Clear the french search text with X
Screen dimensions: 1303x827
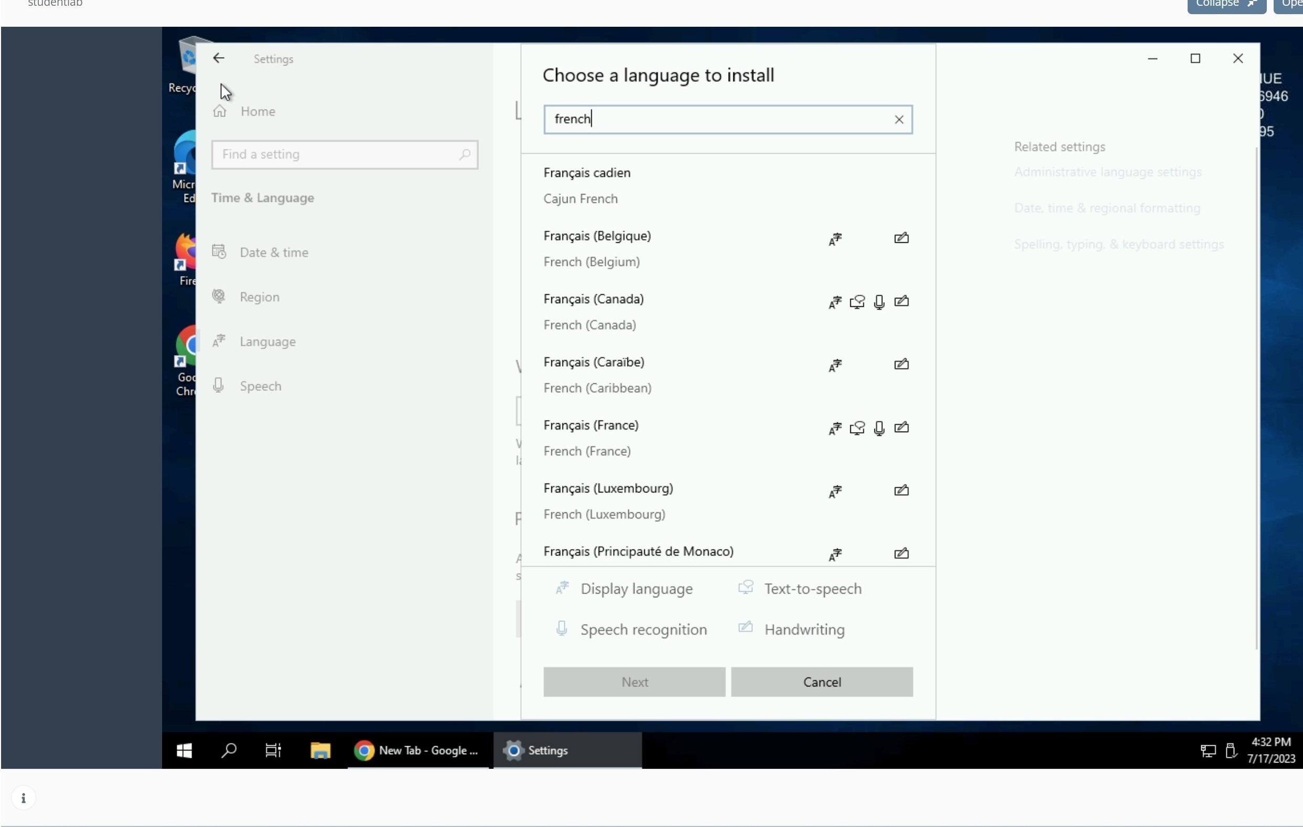(x=899, y=120)
